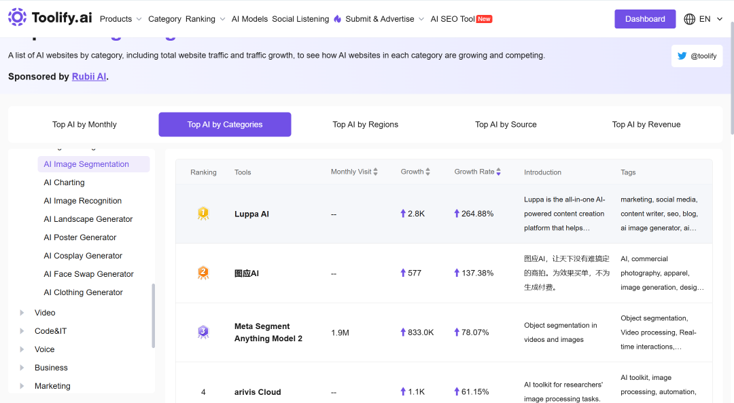
Task: Click the Dashboard button
Action: (645, 19)
